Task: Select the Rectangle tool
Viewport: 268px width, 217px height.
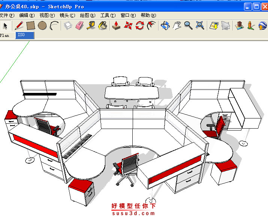Action: tap(31, 26)
